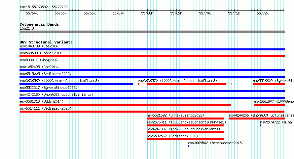Open nsv5522317 (ByrskaBishop2022) label
This screenshot has width=294, height=159.
49,88
